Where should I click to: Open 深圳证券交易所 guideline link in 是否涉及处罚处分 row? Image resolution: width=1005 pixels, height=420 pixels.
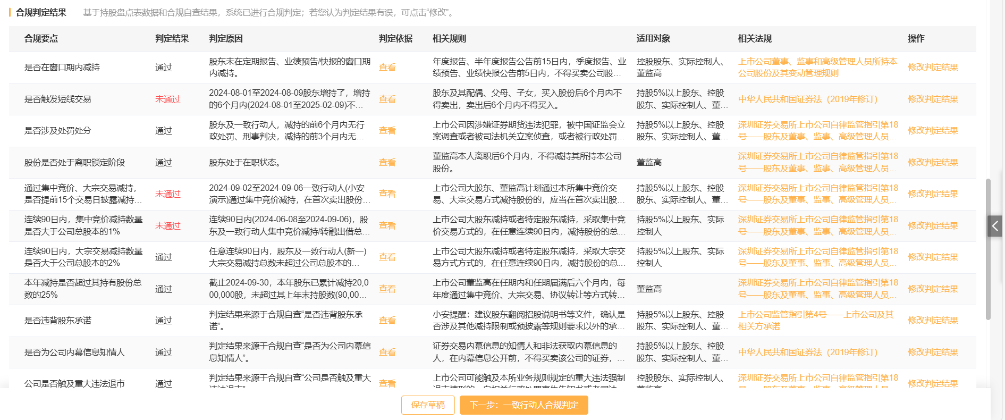(818, 131)
